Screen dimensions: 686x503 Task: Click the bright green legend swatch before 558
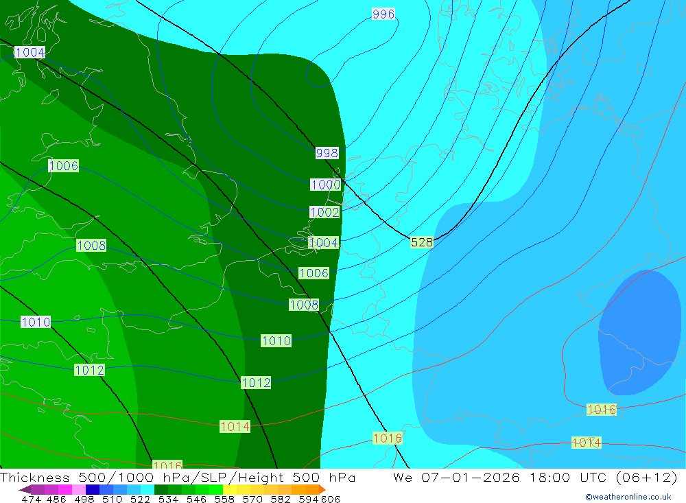click(216, 489)
